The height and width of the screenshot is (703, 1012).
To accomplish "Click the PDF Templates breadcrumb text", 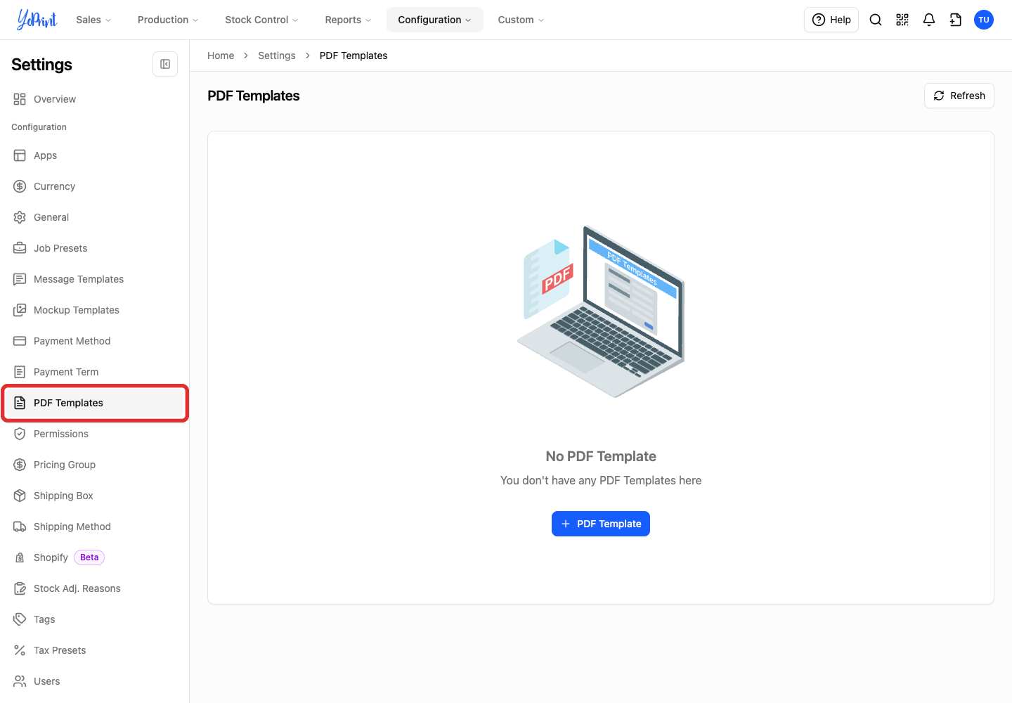I will pos(353,56).
